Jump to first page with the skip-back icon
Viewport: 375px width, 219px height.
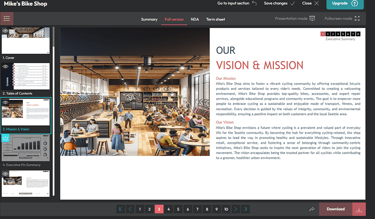click(120, 209)
